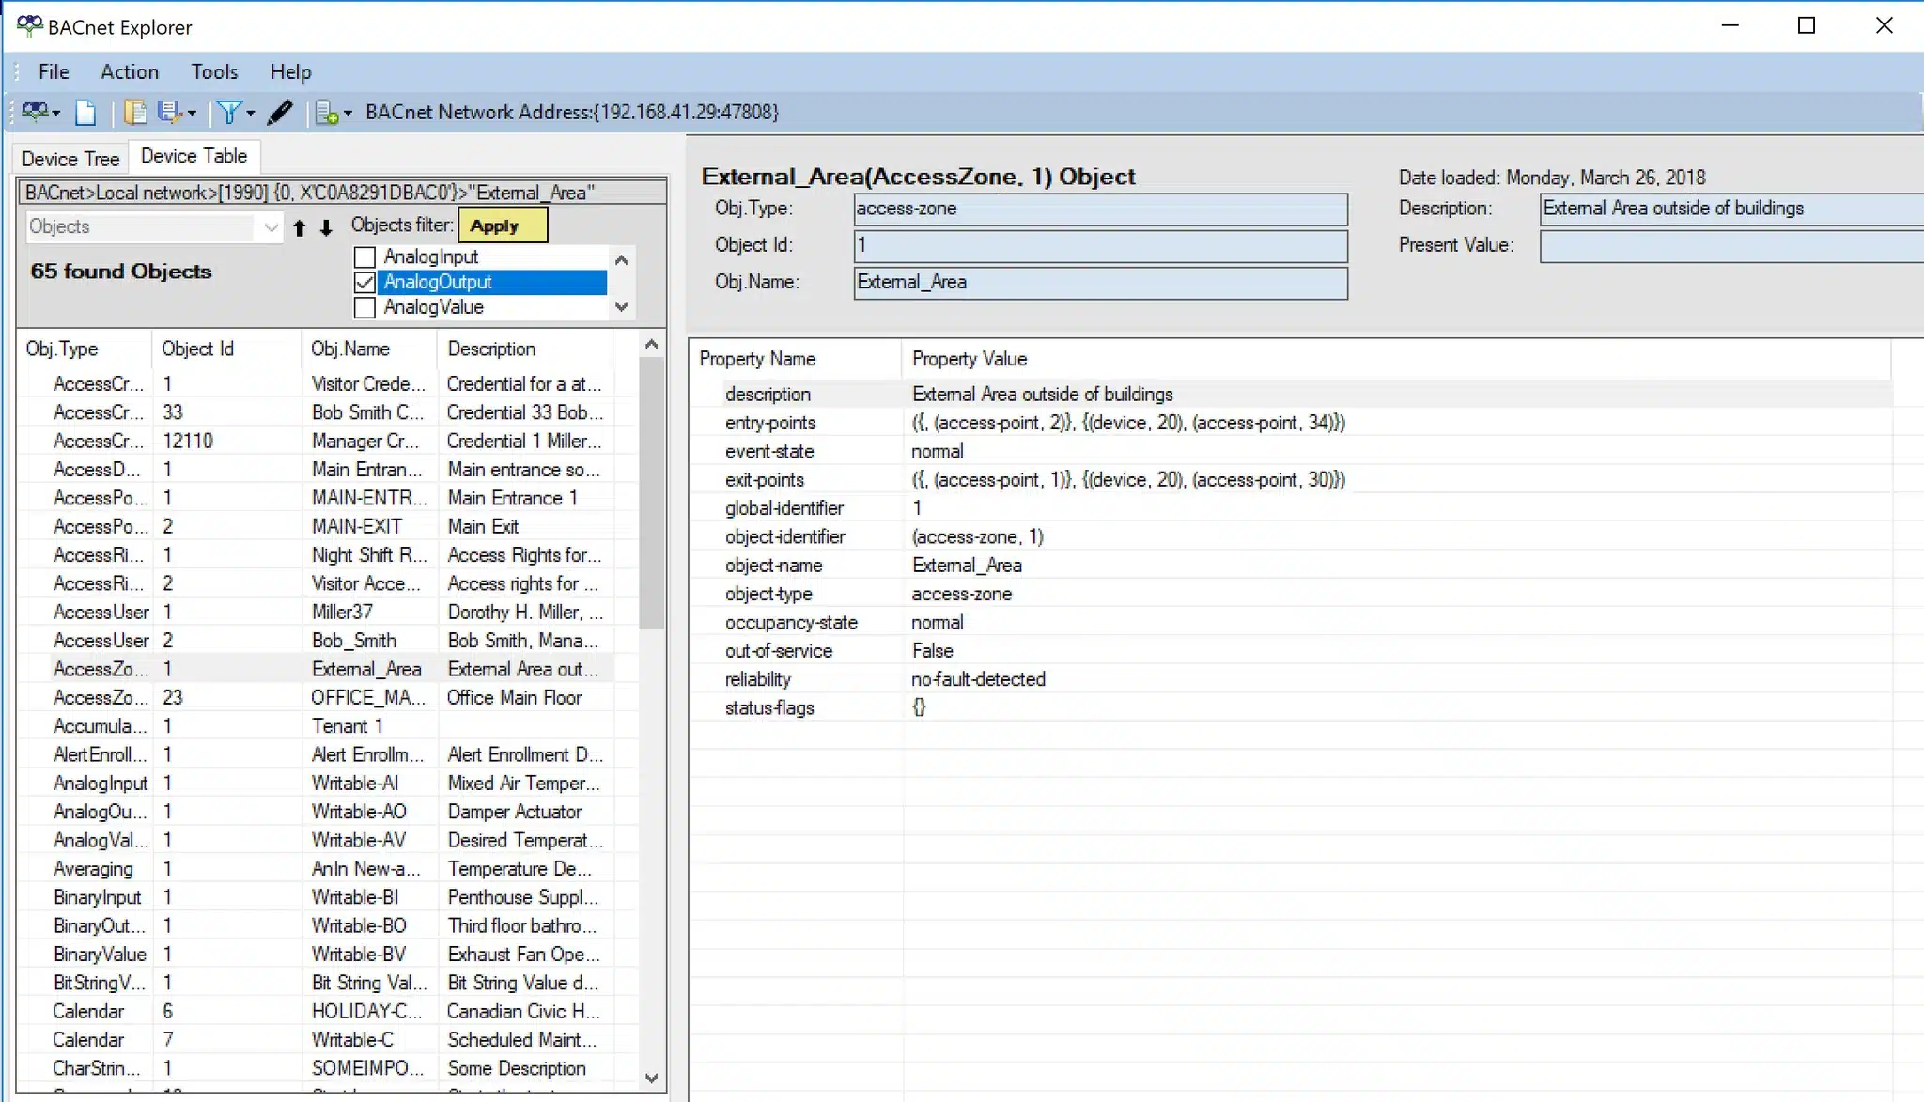Viewport: 1924px width, 1102px height.
Task: Select the filter funnel tool
Action: tap(228, 112)
